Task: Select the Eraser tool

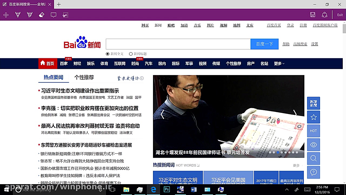Action: [x=42, y=15]
